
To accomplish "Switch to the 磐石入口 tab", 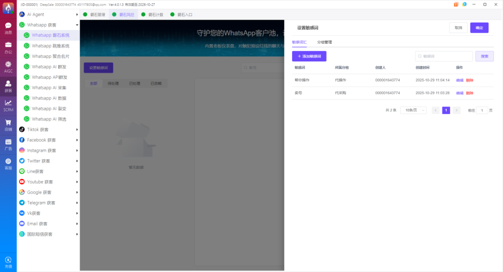I will (182, 14).
